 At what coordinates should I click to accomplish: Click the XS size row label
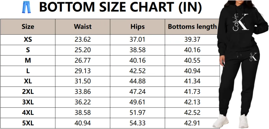[x=28, y=40]
